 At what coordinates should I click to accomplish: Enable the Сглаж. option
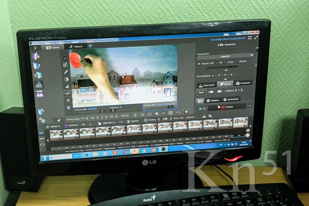click(225, 62)
